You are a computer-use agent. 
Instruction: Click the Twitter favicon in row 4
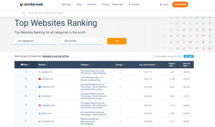pos(40,96)
